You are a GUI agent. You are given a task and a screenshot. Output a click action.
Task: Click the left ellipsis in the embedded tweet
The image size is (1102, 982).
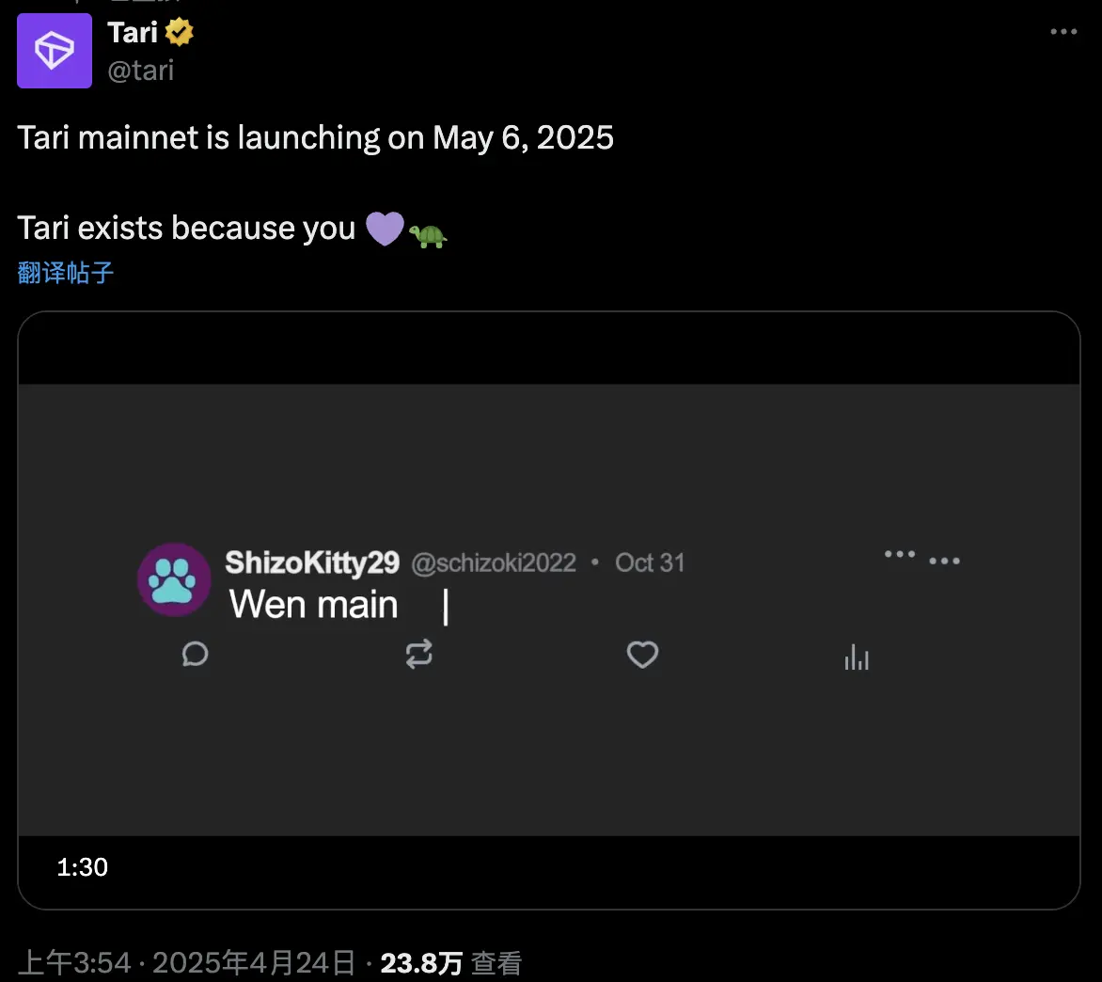(x=900, y=554)
